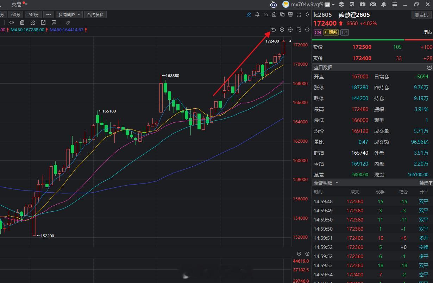Open order book data settings icon
Viewport: 433px width, 283px height.
click(429, 67)
